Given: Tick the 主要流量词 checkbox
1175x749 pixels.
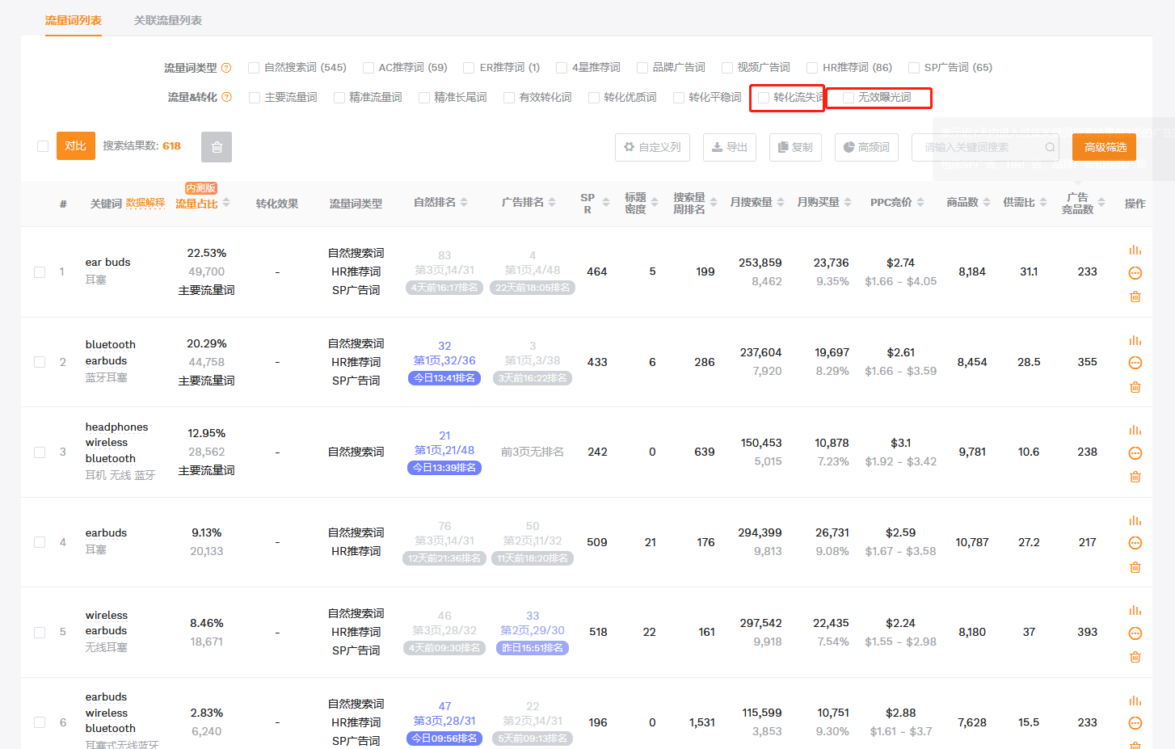Looking at the screenshot, I should [255, 98].
